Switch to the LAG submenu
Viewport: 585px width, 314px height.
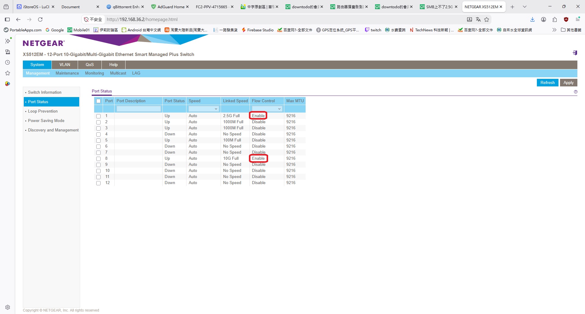136,73
